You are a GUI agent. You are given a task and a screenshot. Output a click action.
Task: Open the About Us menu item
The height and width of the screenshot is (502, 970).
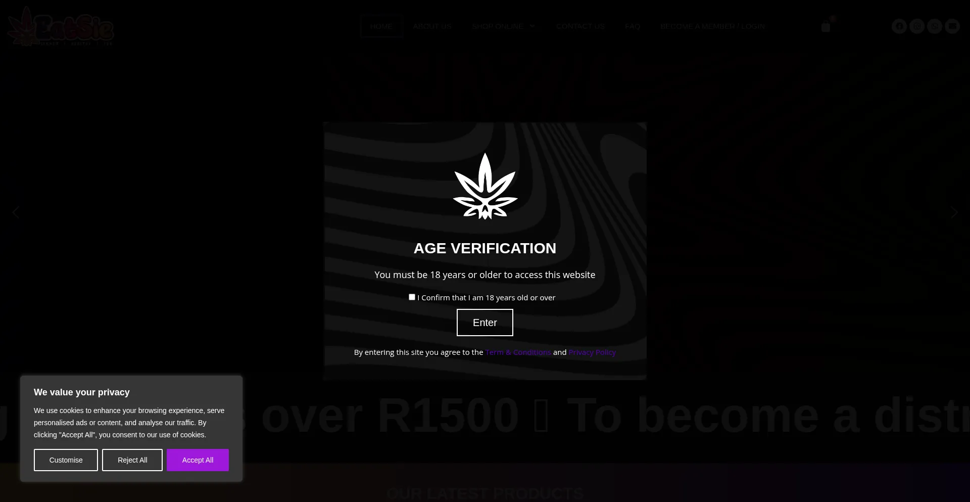(432, 26)
